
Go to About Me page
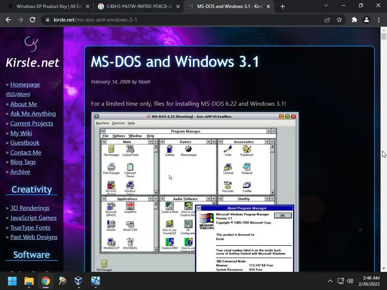24,104
